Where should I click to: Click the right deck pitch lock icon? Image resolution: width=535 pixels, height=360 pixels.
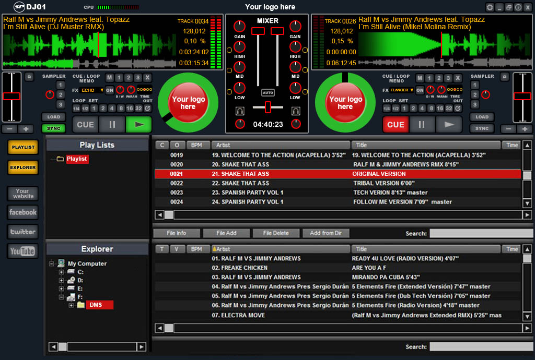pos(504,77)
